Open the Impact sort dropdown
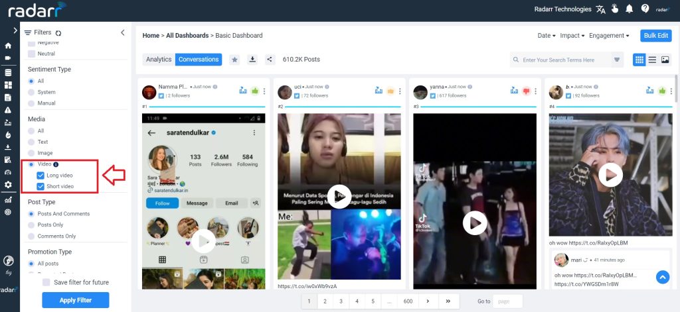 click(572, 36)
